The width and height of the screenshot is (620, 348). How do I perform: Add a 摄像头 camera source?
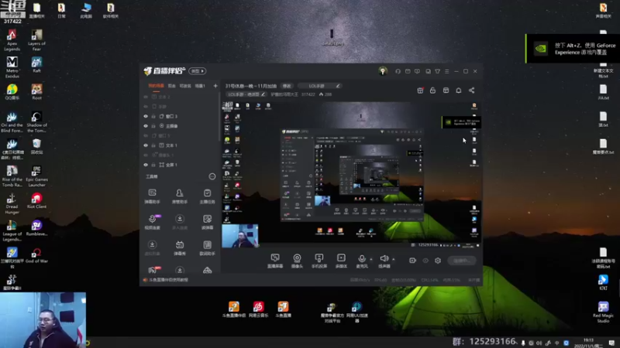pyautogui.click(x=297, y=261)
